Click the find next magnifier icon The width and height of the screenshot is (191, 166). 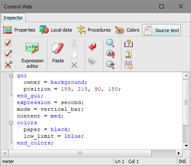[x=110, y=65]
